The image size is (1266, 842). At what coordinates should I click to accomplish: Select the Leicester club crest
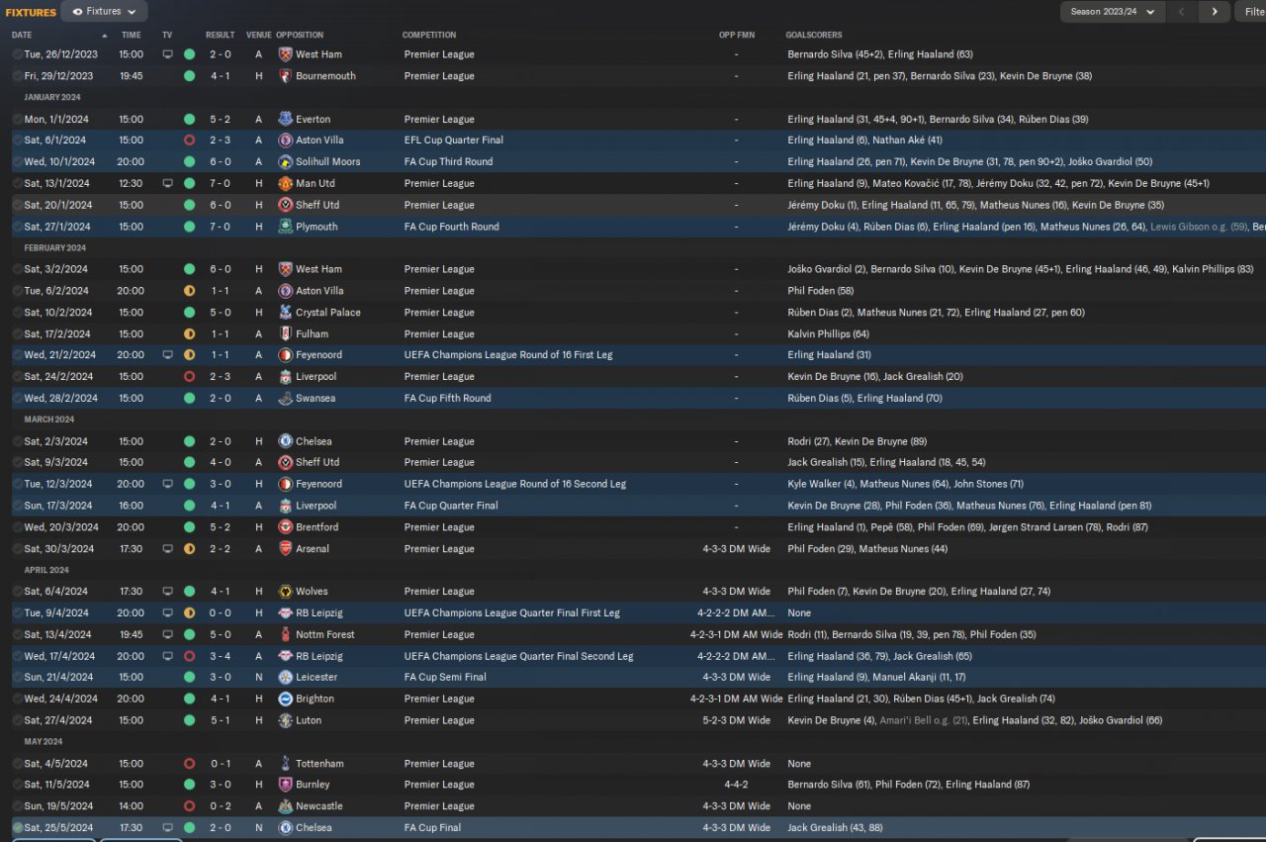click(x=286, y=678)
